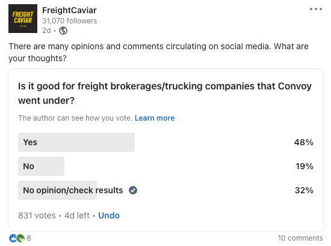This screenshot has height=246, width=331.
Task: Click the poll question about Convoy
Action: click(165, 93)
